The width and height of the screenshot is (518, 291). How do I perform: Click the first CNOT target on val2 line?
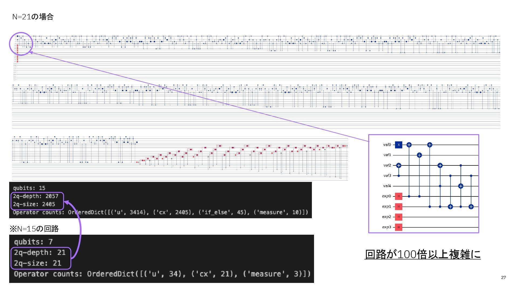(x=398, y=165)
